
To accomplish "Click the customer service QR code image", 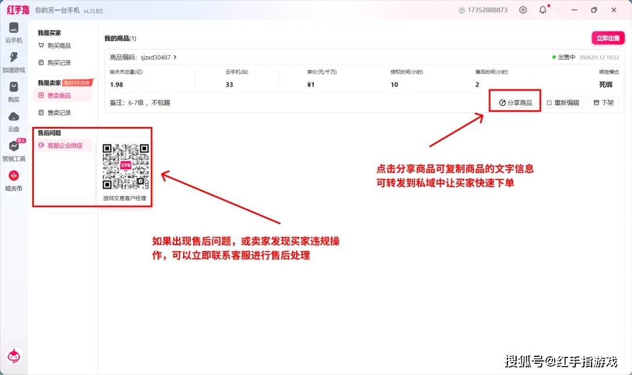I will (125, 166).
